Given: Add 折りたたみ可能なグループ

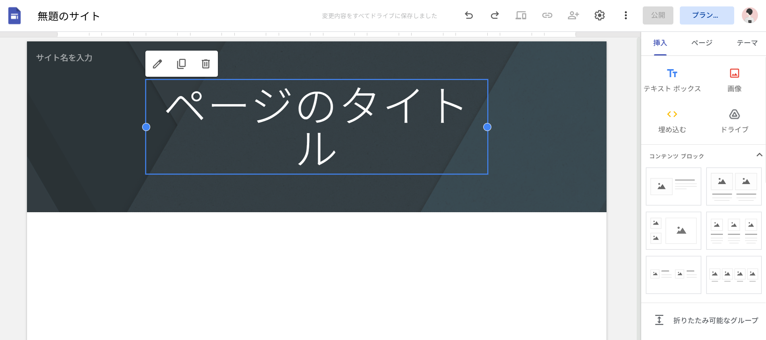Looking at the screenshot, I should (706, 320).
